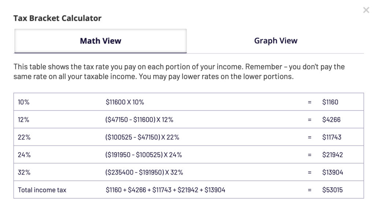
Task: Select the 22% bracket label
Action: (x=24, y=137)
